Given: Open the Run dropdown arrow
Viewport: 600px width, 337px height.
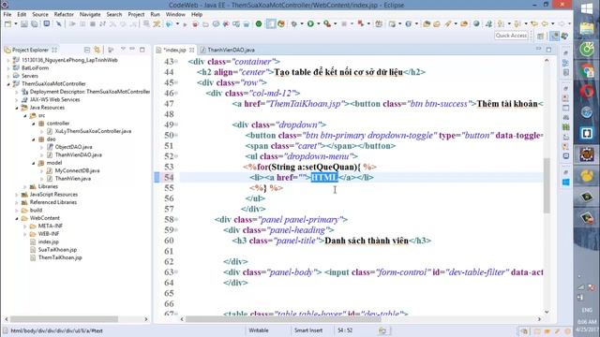Looking at the screenshot, I should [x=318, y=24].
